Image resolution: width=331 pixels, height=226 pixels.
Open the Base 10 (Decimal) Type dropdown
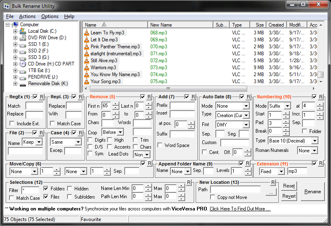coord(315,140)
